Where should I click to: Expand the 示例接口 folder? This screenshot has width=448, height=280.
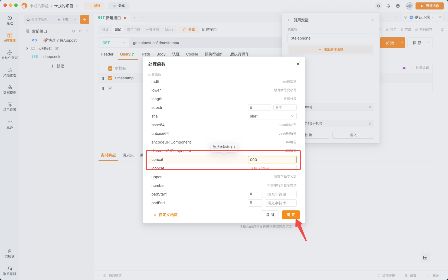(x=27, y=48)
